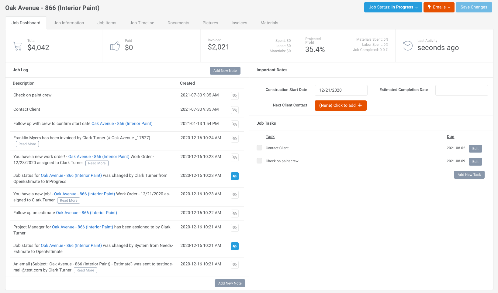Viewport: 498px width, 293px height.
Task: Click plus icon on Next Client Contact
Action: coord(360,105)
